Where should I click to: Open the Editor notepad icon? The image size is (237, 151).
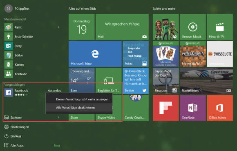(x=9, y=55)
